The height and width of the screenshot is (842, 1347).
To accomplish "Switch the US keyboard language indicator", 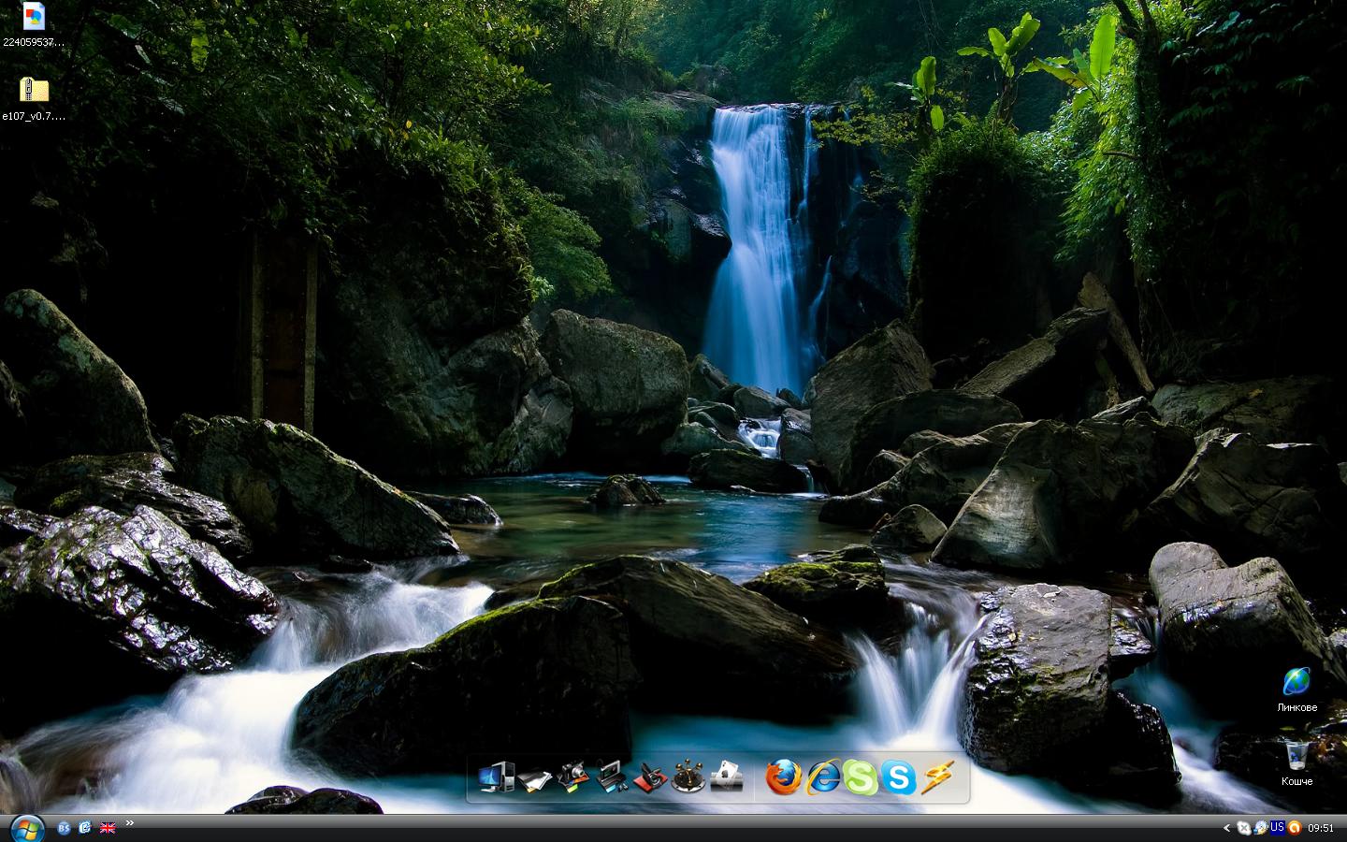I will (1277, 827).
